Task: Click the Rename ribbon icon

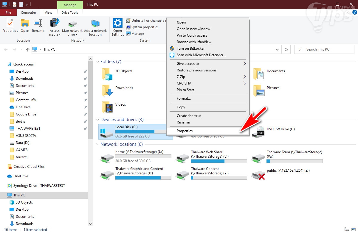Action: [x=38, y=26]
